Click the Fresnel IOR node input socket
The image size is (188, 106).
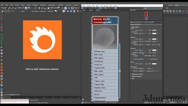click(92, 68)
